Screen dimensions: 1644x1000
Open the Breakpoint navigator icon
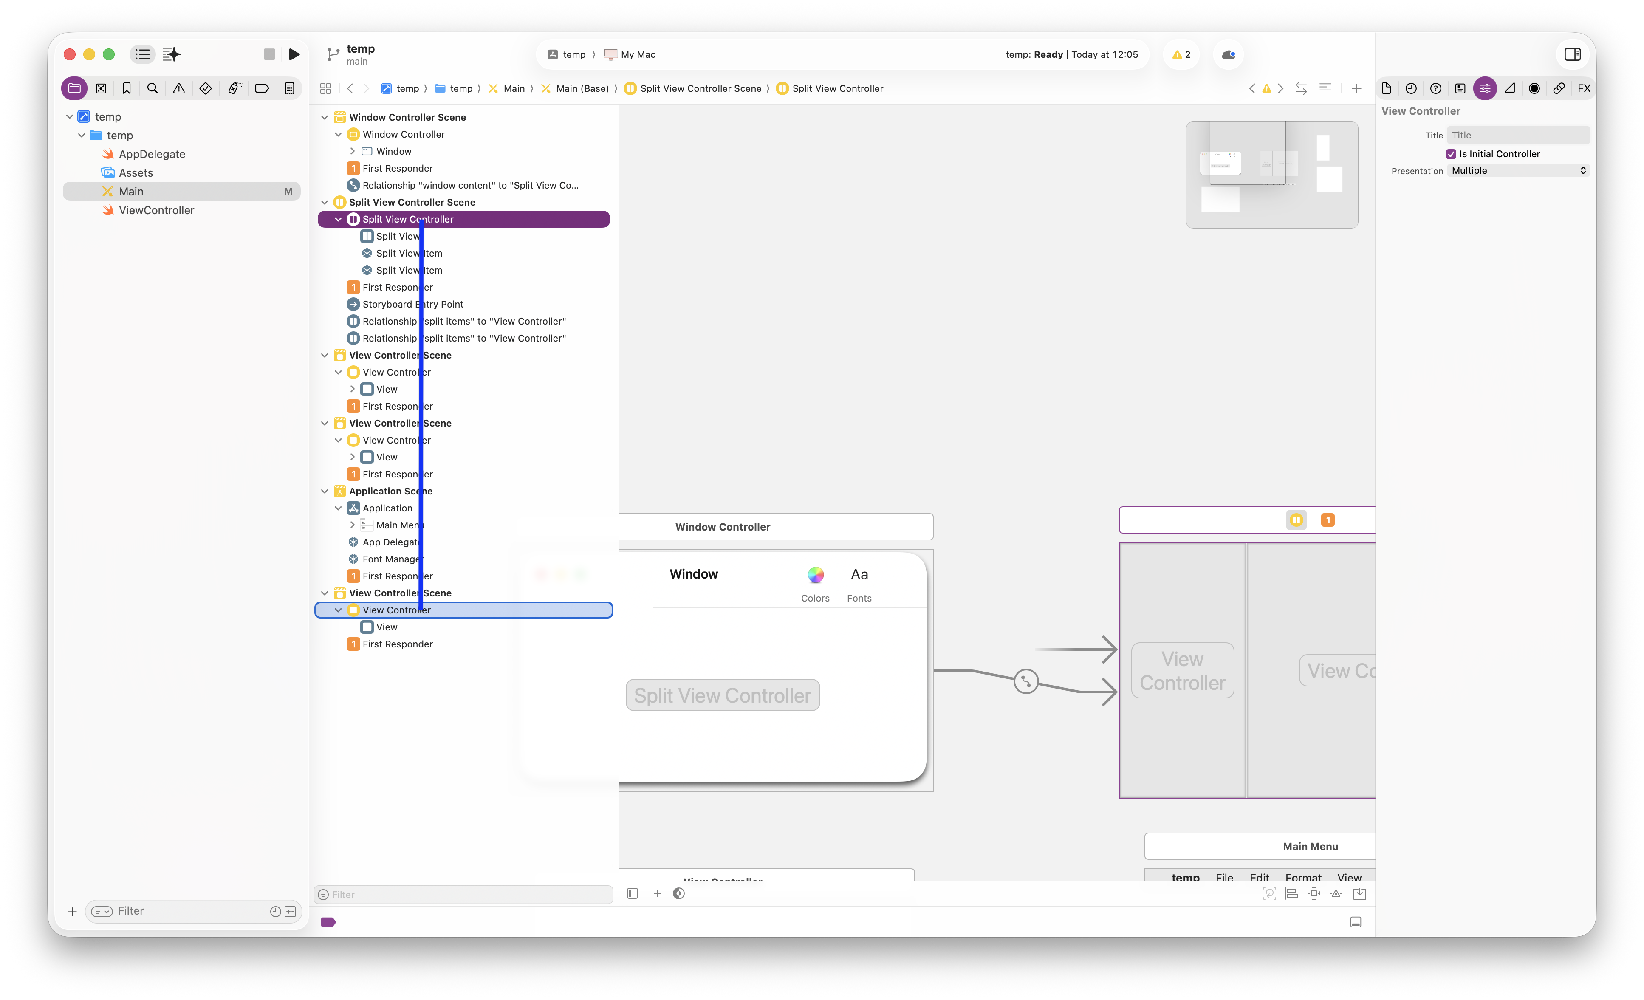[262, 88]
